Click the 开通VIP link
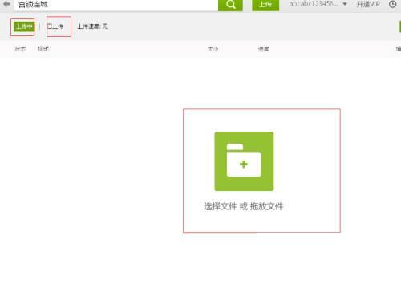 pyautogui.click(x=368, y=4)
